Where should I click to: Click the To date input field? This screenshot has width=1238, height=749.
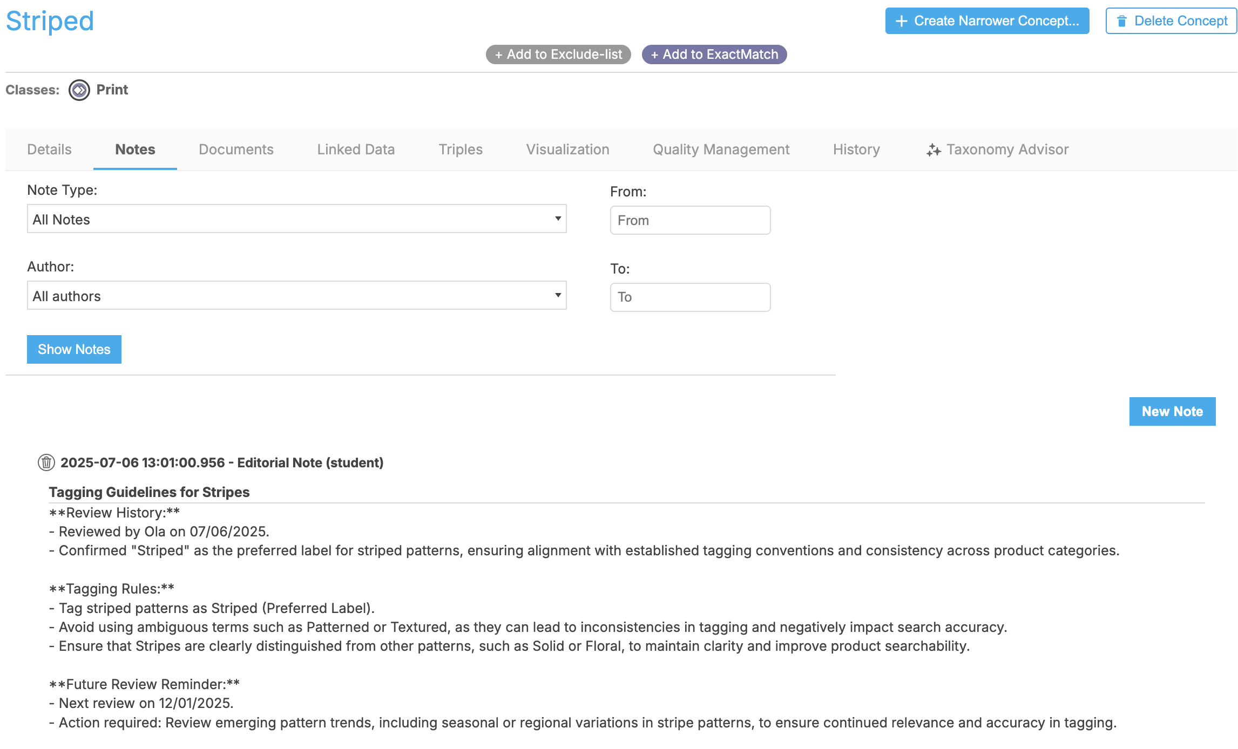click(690, 297)
